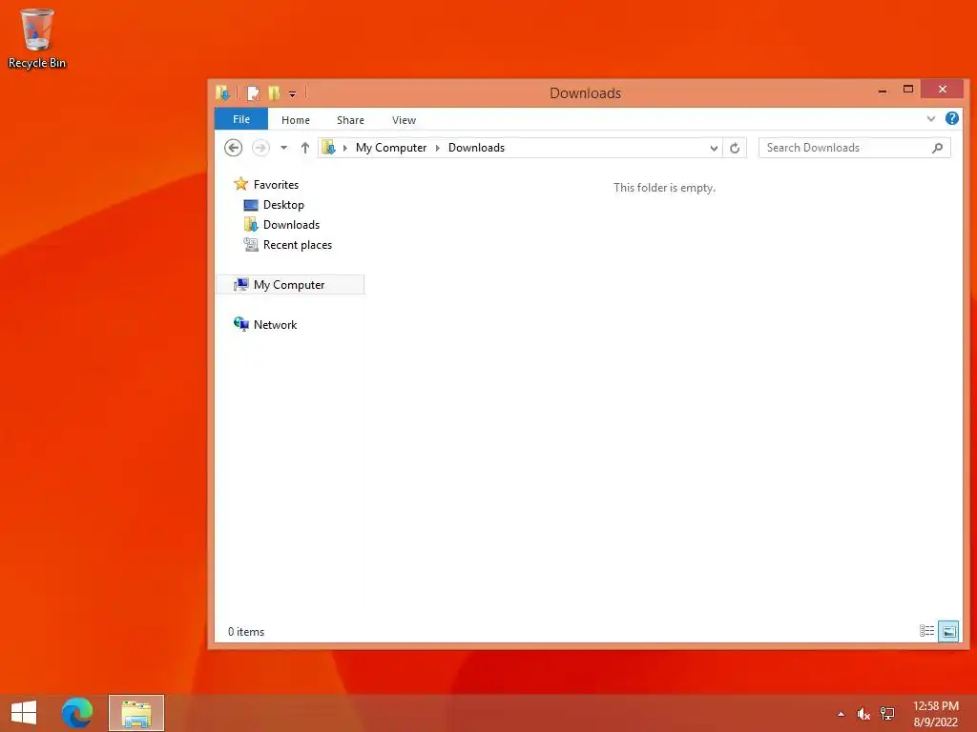Minimize the Downloads window
Screen dimensions: 977x732
pos(883,91)
